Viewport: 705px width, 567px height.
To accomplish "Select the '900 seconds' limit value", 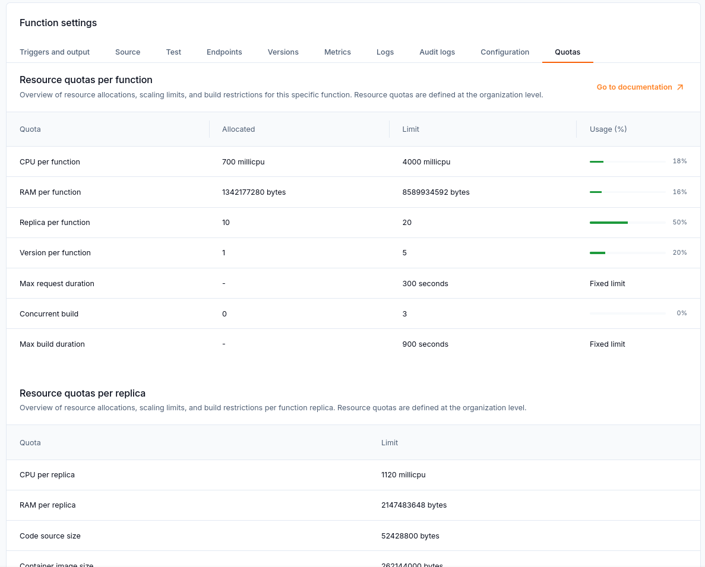I will point(425,344).
